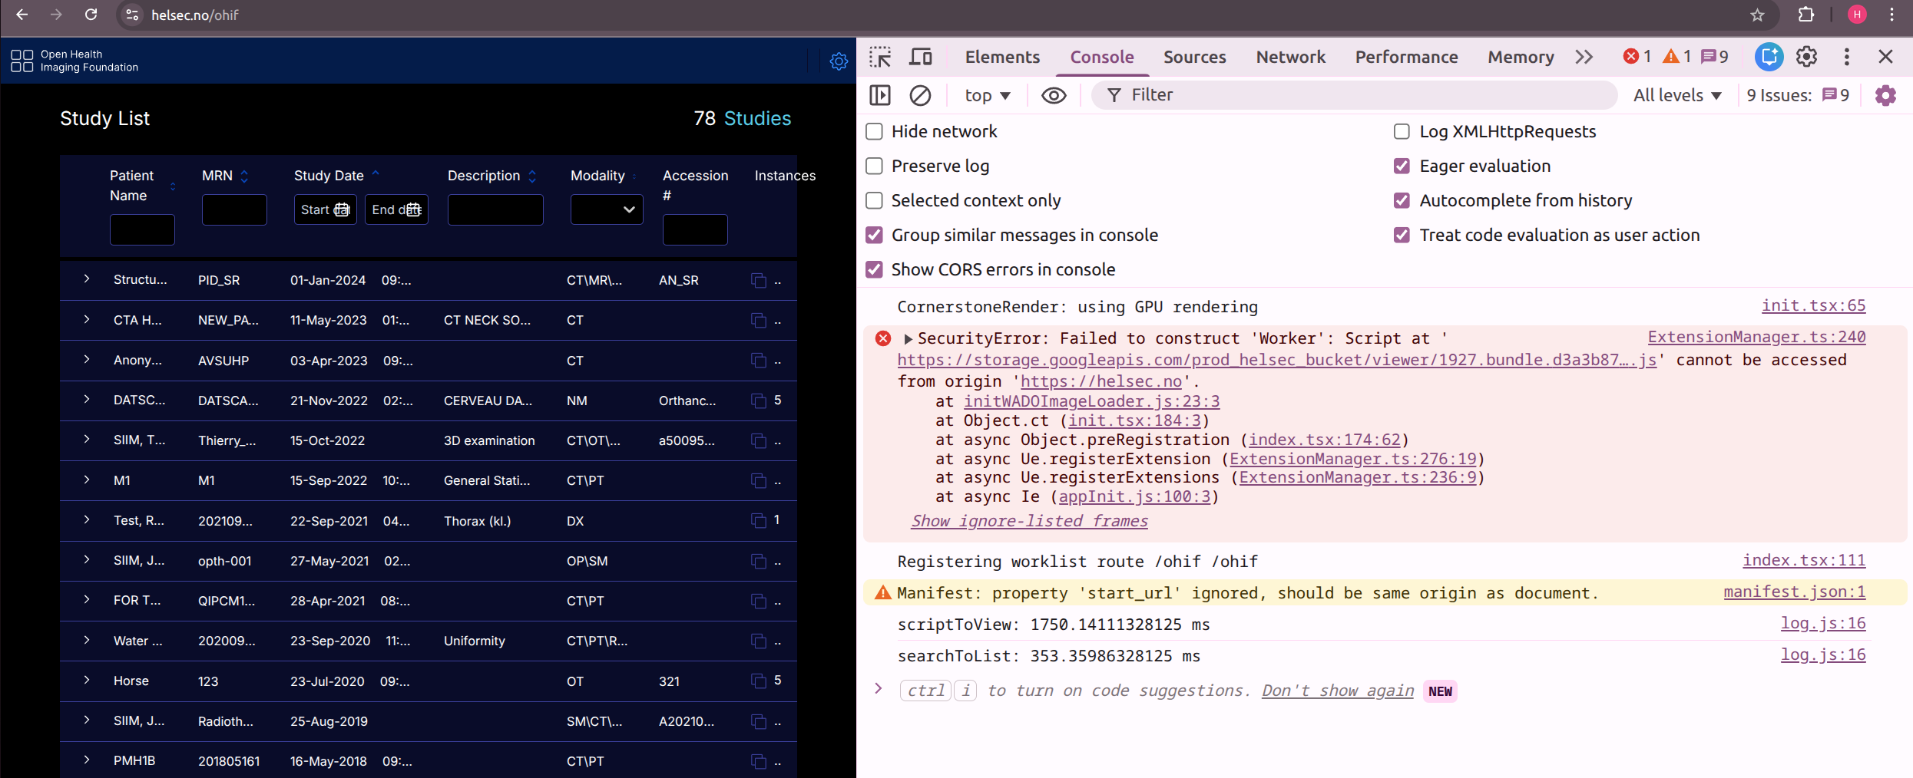Open the All levels dropdown
1913x778 pixels.
pyautogui.click(x=1677, y=95)
